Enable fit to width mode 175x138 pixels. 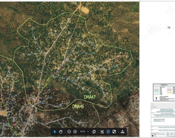pyautogui.click(x=102, y=131)
